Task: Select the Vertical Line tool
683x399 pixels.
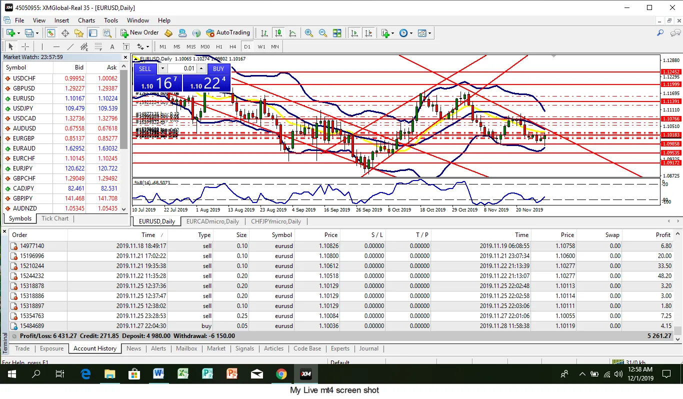Action: [x=42, y=46]
